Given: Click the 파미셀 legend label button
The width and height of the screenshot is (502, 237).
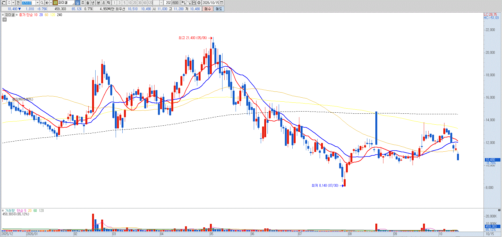Looking at the screenshot, I should tap(10, 15).
